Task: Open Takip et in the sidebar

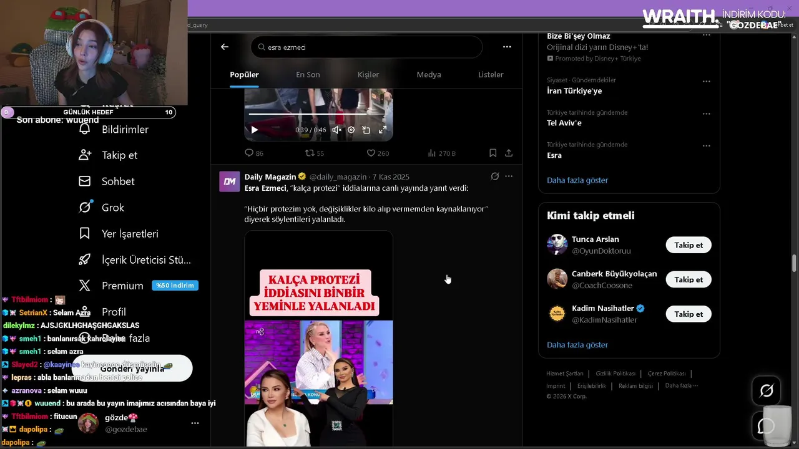Action: click(108, 155)
